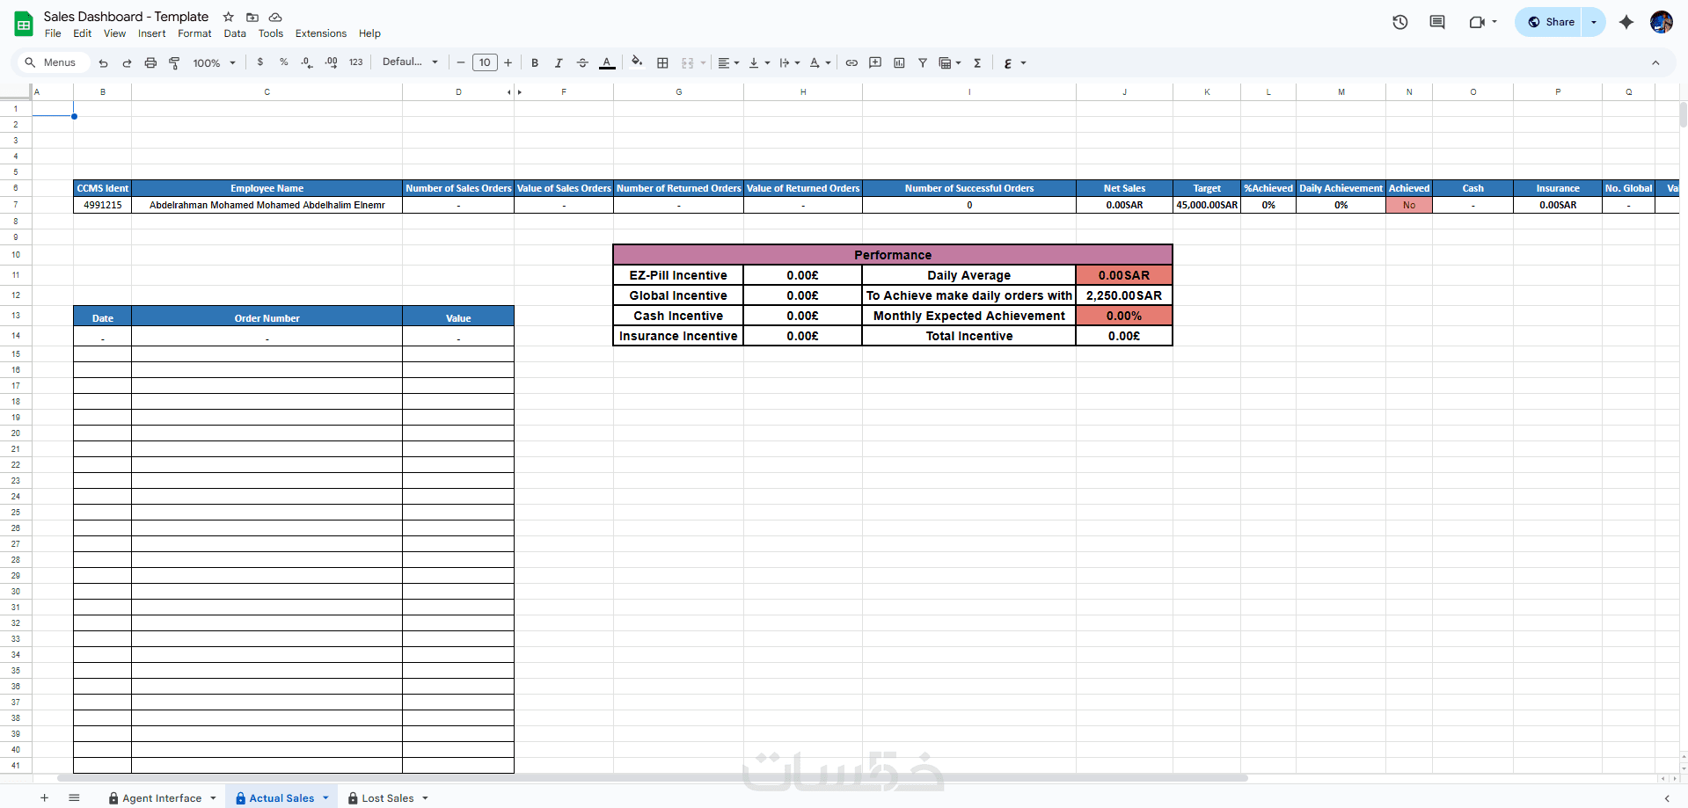Create a filter
The width and height of the screenshot is (1688, 808).
tap(923, 63)
